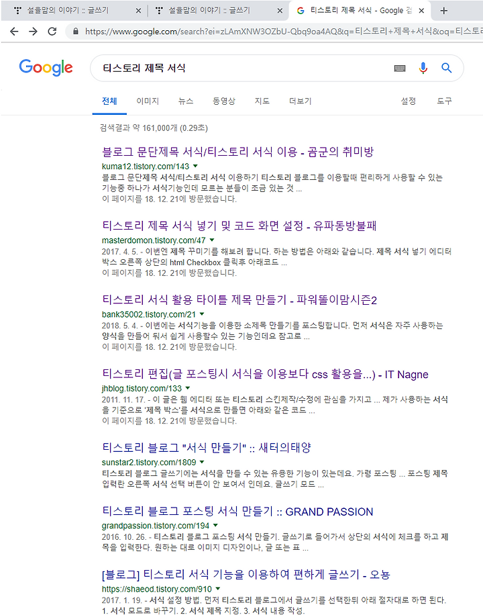
Task: Open the on-screen keyboard input tool
Action: point(400,68)
